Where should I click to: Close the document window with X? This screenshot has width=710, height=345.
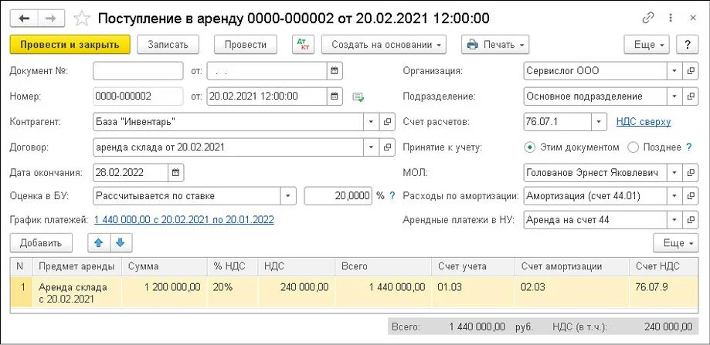click(x=693, y=19)
